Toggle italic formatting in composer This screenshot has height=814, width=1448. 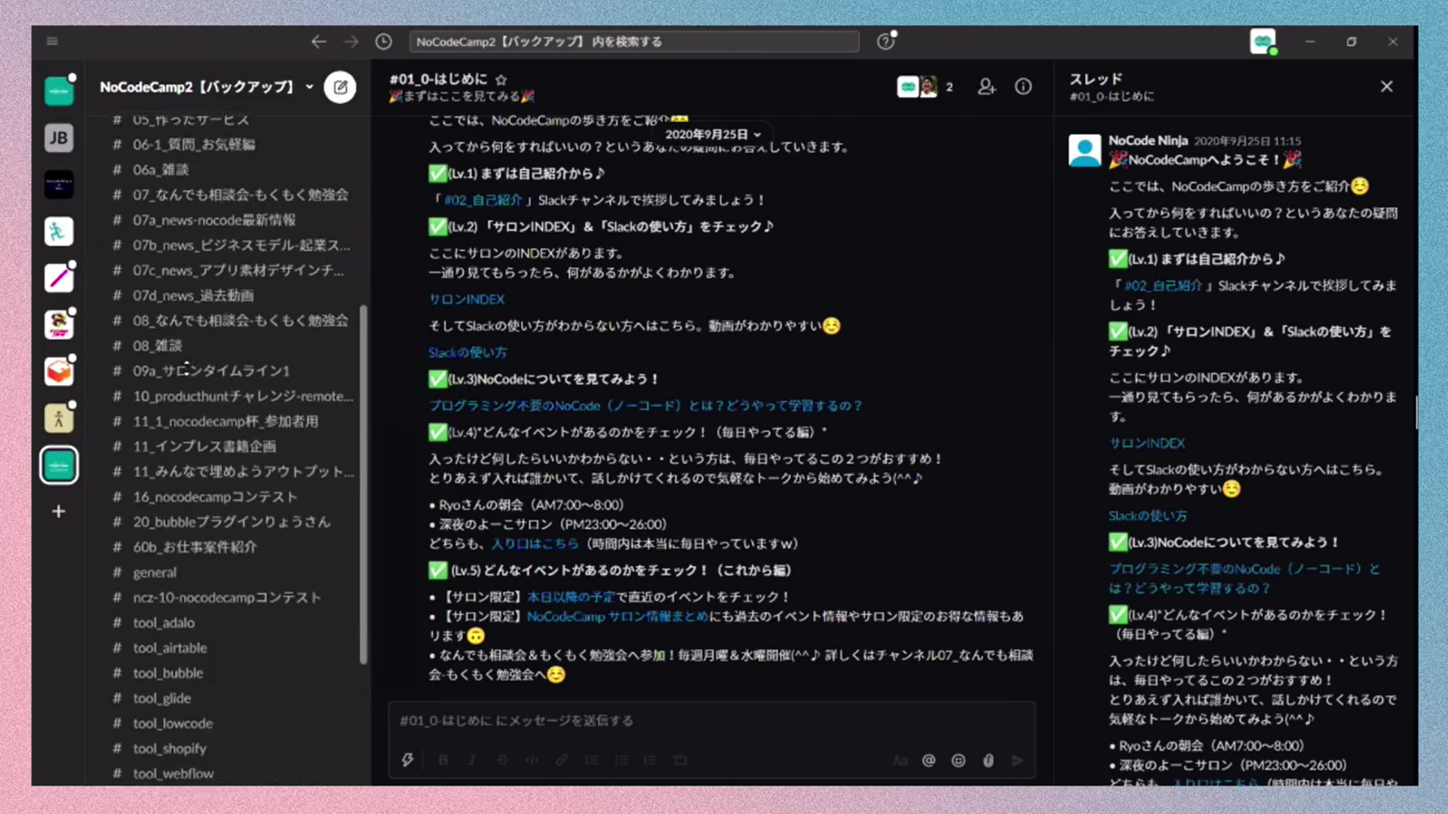coord(473,760)
